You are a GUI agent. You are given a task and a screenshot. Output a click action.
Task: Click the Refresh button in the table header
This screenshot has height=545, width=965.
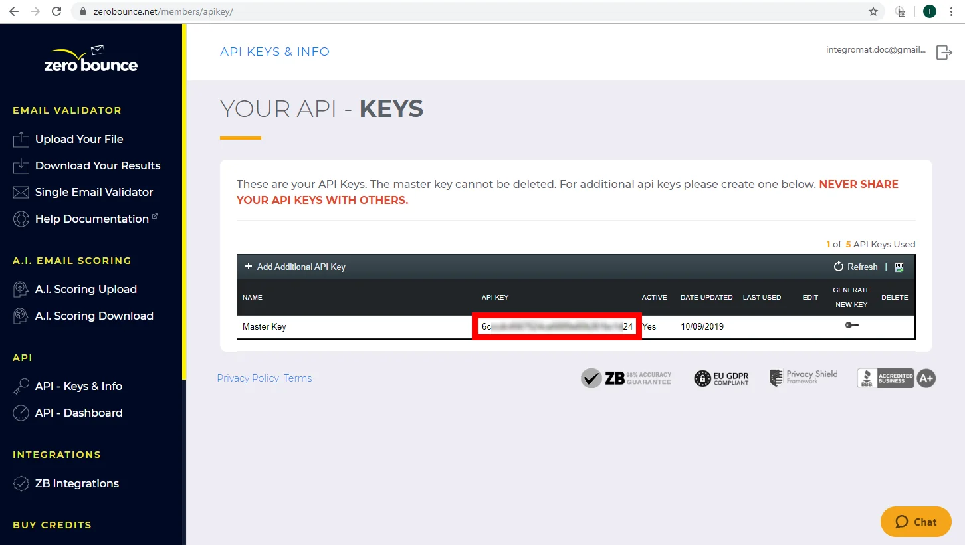pos(856,267)
